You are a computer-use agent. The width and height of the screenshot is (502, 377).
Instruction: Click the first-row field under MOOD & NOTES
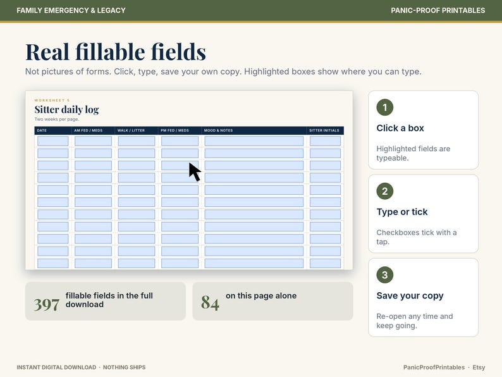(x=254, y=141)
